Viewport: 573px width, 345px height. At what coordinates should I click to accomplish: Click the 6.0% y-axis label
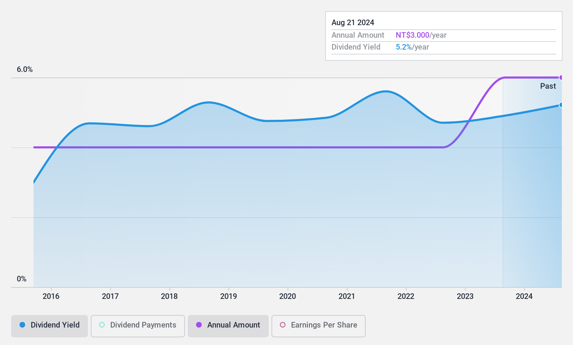click(25, 69)
